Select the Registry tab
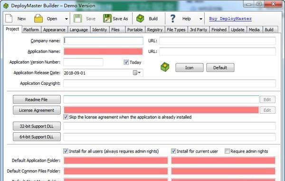The width and height of the screenshot is (285, 181). tap(155, 30)
